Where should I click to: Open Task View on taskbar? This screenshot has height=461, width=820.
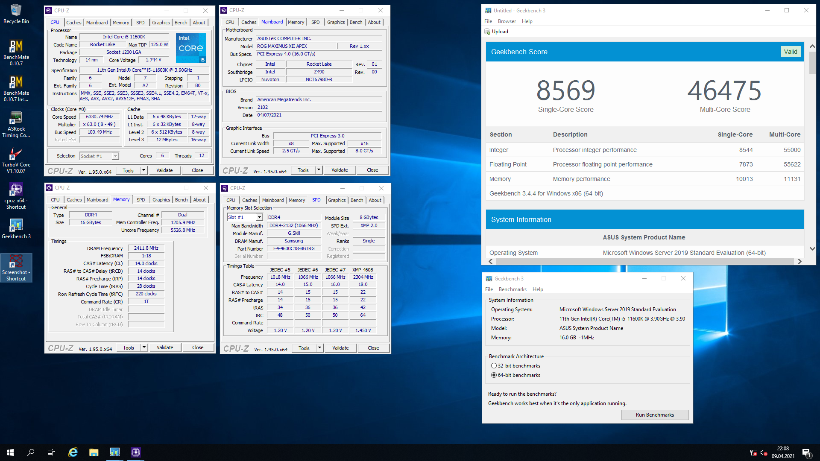coord(51,452)
